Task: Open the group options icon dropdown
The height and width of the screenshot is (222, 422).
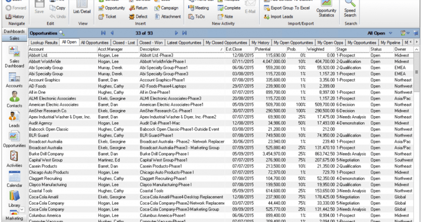Action: [405, 33]
